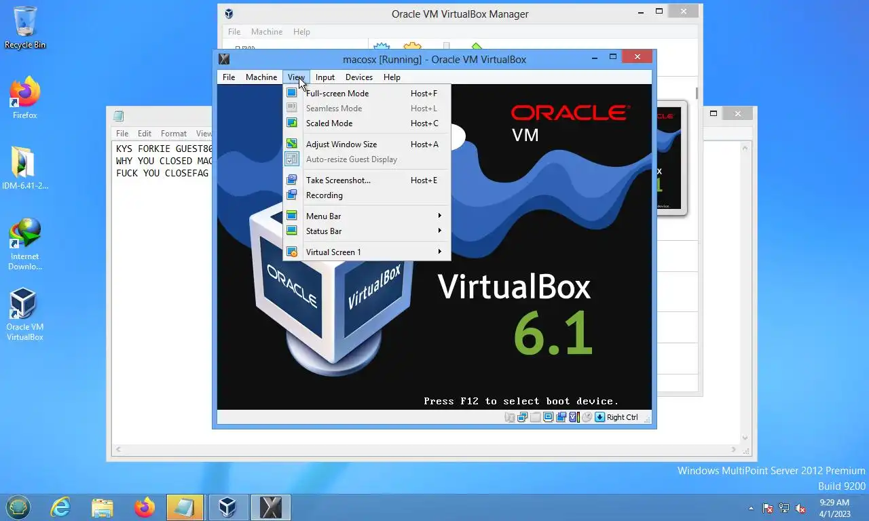Image resolution: width=869 pixels, height=521 pixels.
Task: Click the taskbar clock showing 9:29 AM
Action: (x=834, y=508)
